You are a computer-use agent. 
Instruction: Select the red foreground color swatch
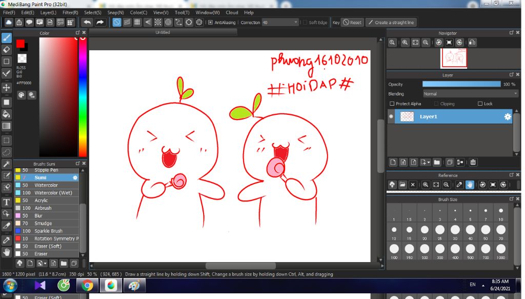[21, 44]
